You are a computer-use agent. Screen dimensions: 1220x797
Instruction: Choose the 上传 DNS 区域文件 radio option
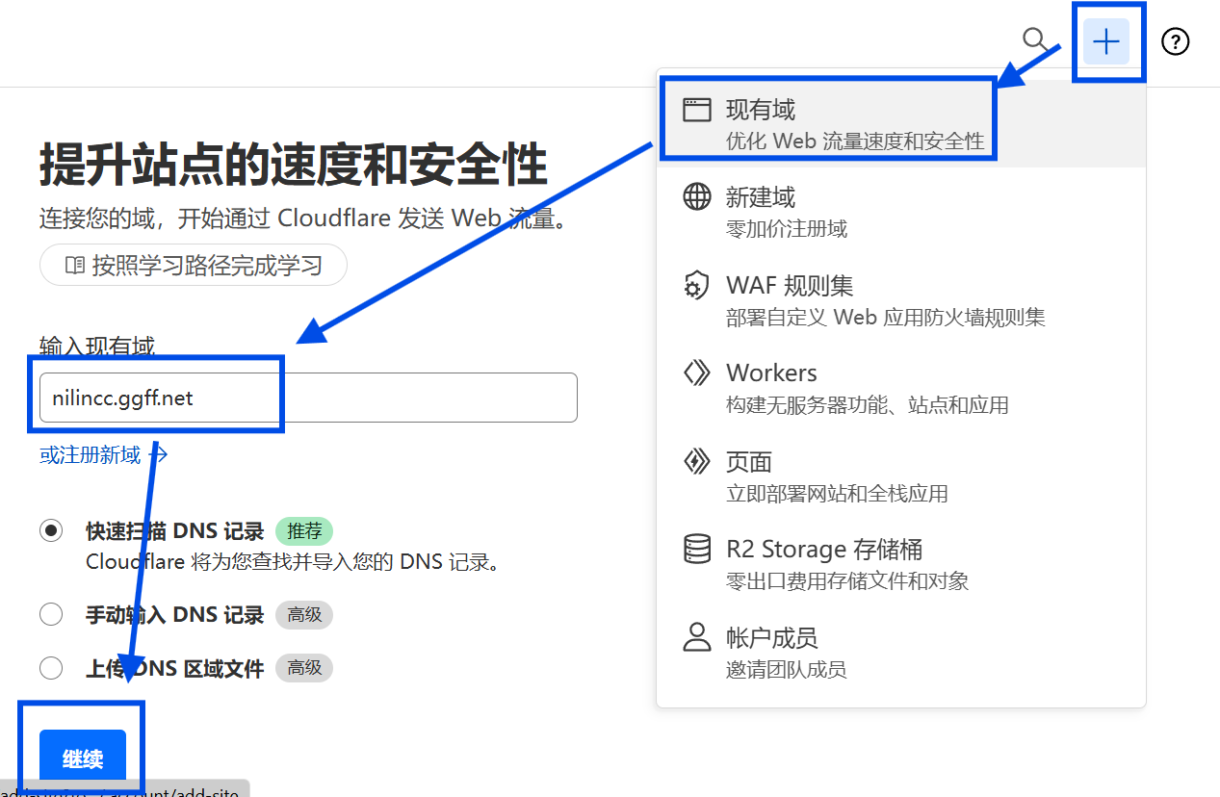pos(51,668)
